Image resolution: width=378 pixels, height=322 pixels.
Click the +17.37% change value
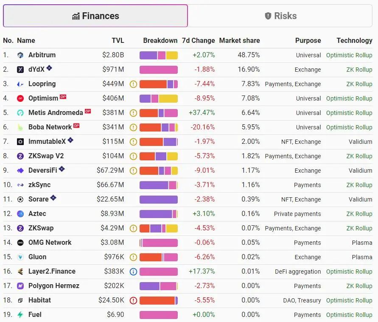202,272
